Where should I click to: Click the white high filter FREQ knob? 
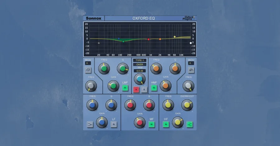pyautogui.click(x=189, y=86)
